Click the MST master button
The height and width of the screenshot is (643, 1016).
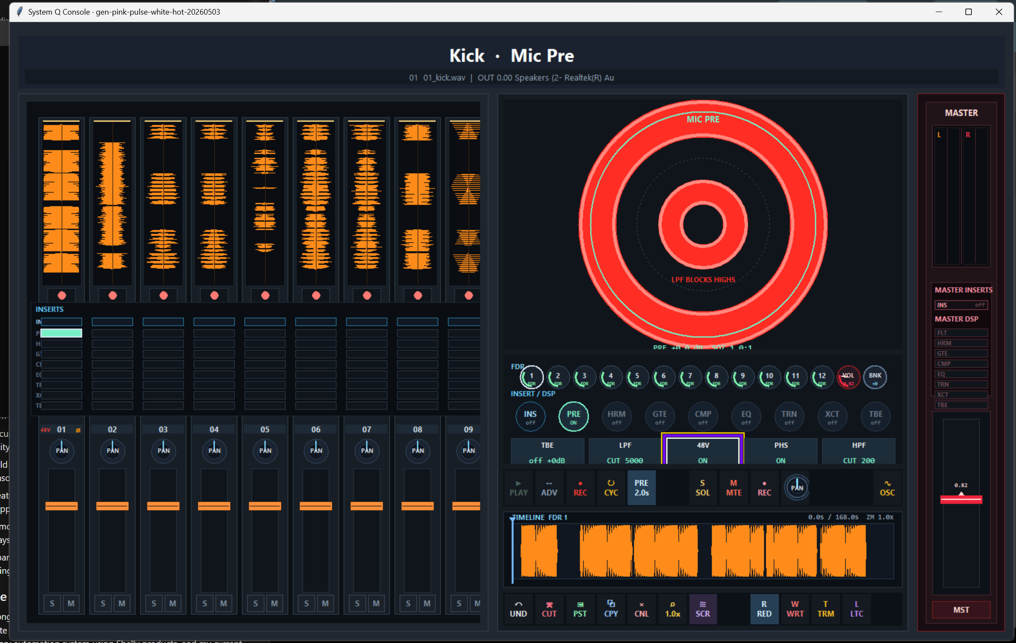(961, 610)
